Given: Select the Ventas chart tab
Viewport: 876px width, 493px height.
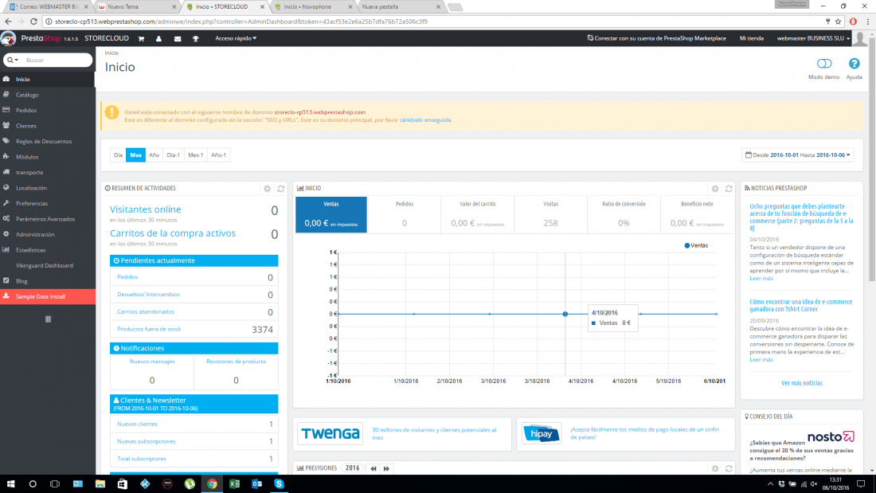Looking at the screenshot, I should [x=331, y=214].
